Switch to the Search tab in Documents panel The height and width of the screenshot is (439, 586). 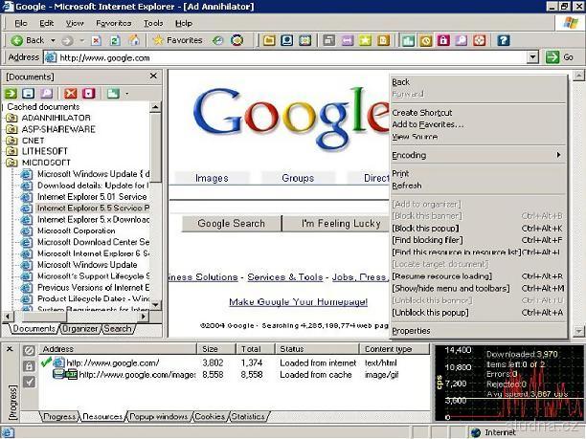[118, 329]
